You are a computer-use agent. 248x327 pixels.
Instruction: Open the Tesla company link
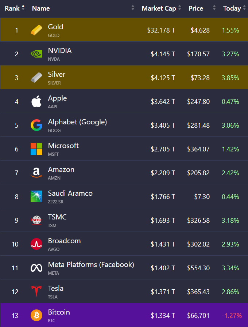click(56, 288)
